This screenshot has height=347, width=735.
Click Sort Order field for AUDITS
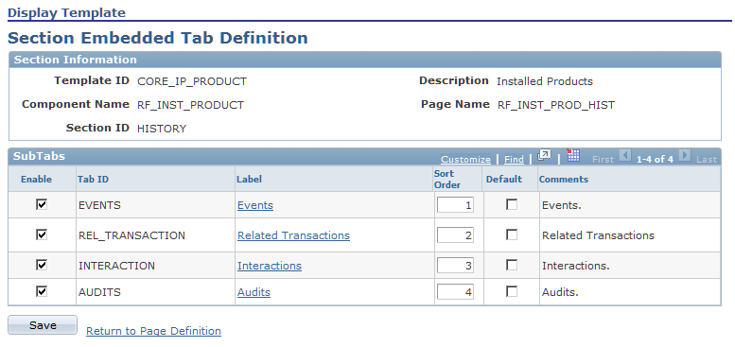click(x=455, y=292)
